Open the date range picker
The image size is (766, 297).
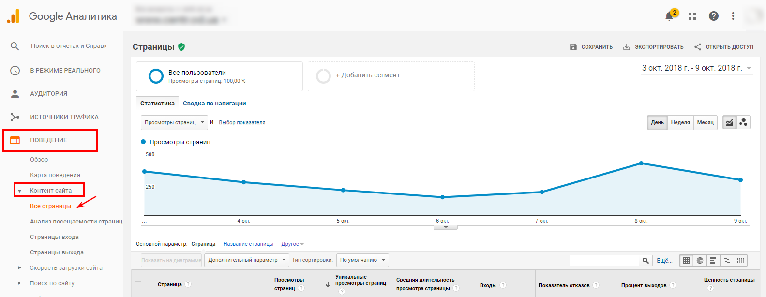pyautogui.click(x=697, y=68)
